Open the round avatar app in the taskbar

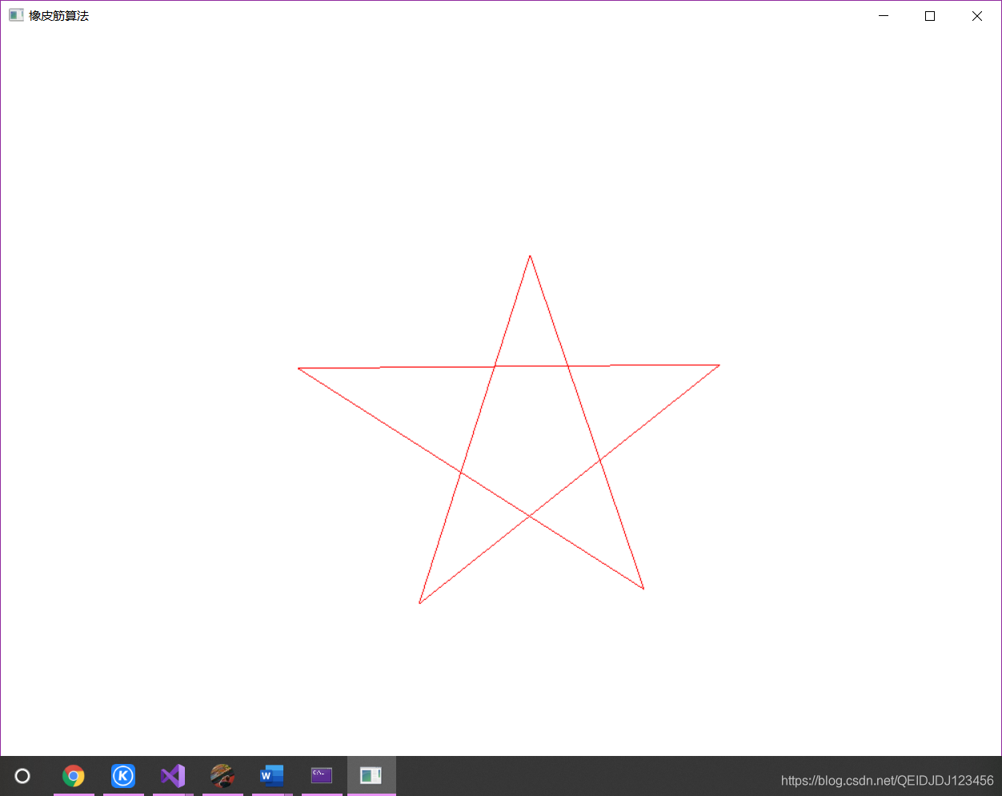pos(222,776)
